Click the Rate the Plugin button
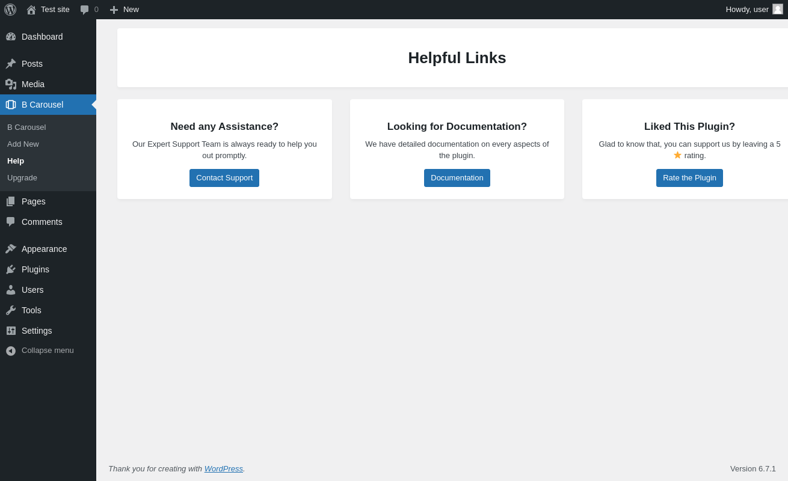The image size is (788, 481). [x=689, y=178]
